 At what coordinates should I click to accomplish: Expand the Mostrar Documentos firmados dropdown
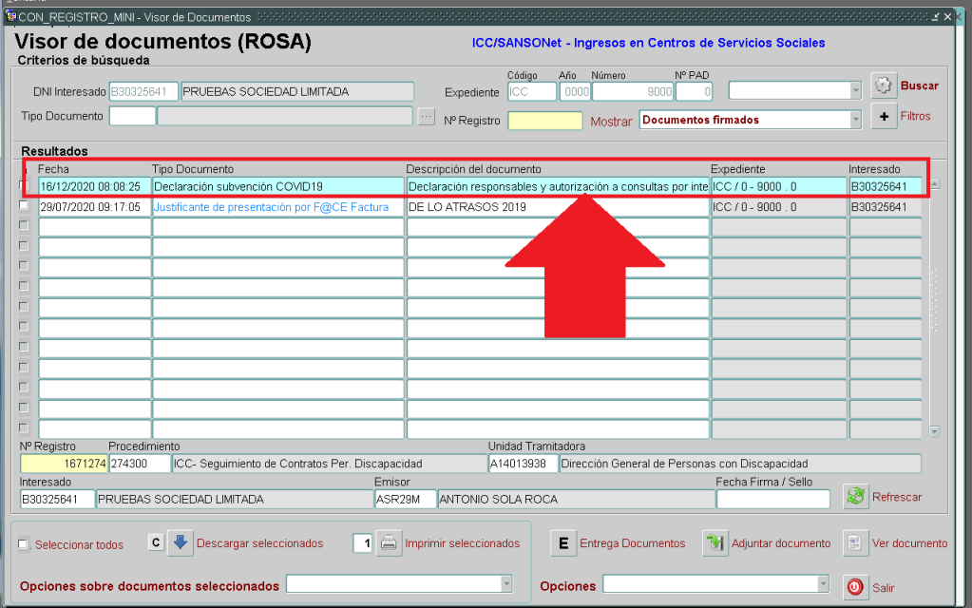(855, 120)
